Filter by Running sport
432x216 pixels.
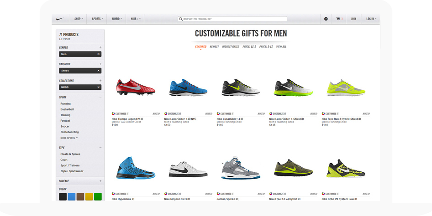pyautogui.click(x=66, y=103)
